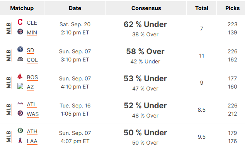Open the MIN team link
The image size is (245, 150).
click(x=32, y=32)
